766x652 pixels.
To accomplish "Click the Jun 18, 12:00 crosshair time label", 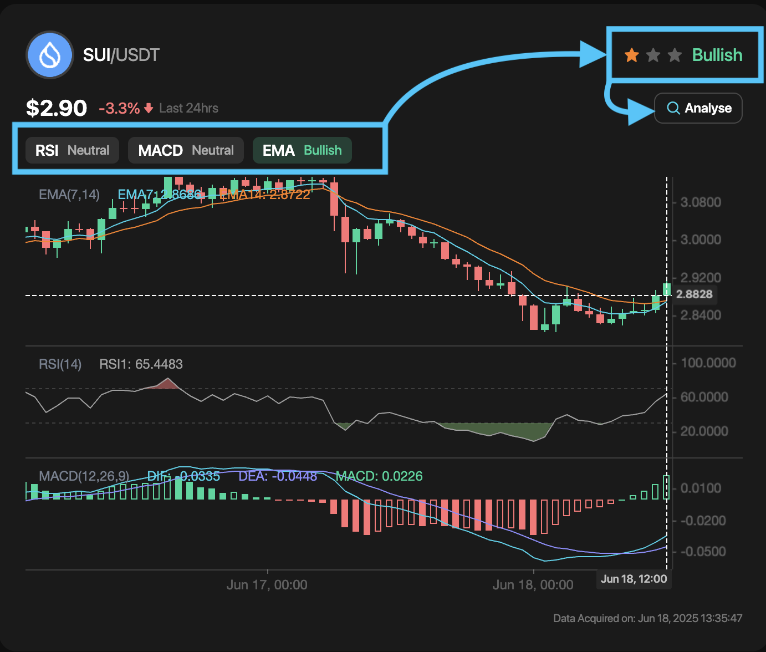I will [634, 579].
